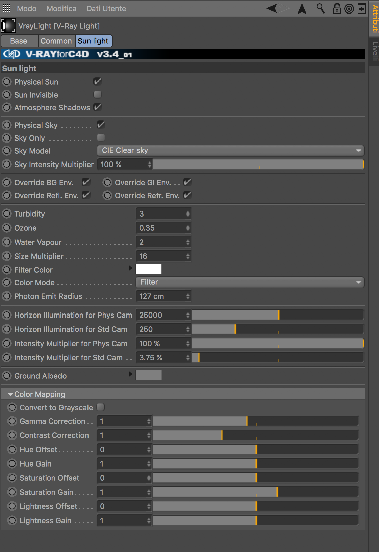Click the back arrow navigation icon
The image size is (379, 552).
coord(272,8)
